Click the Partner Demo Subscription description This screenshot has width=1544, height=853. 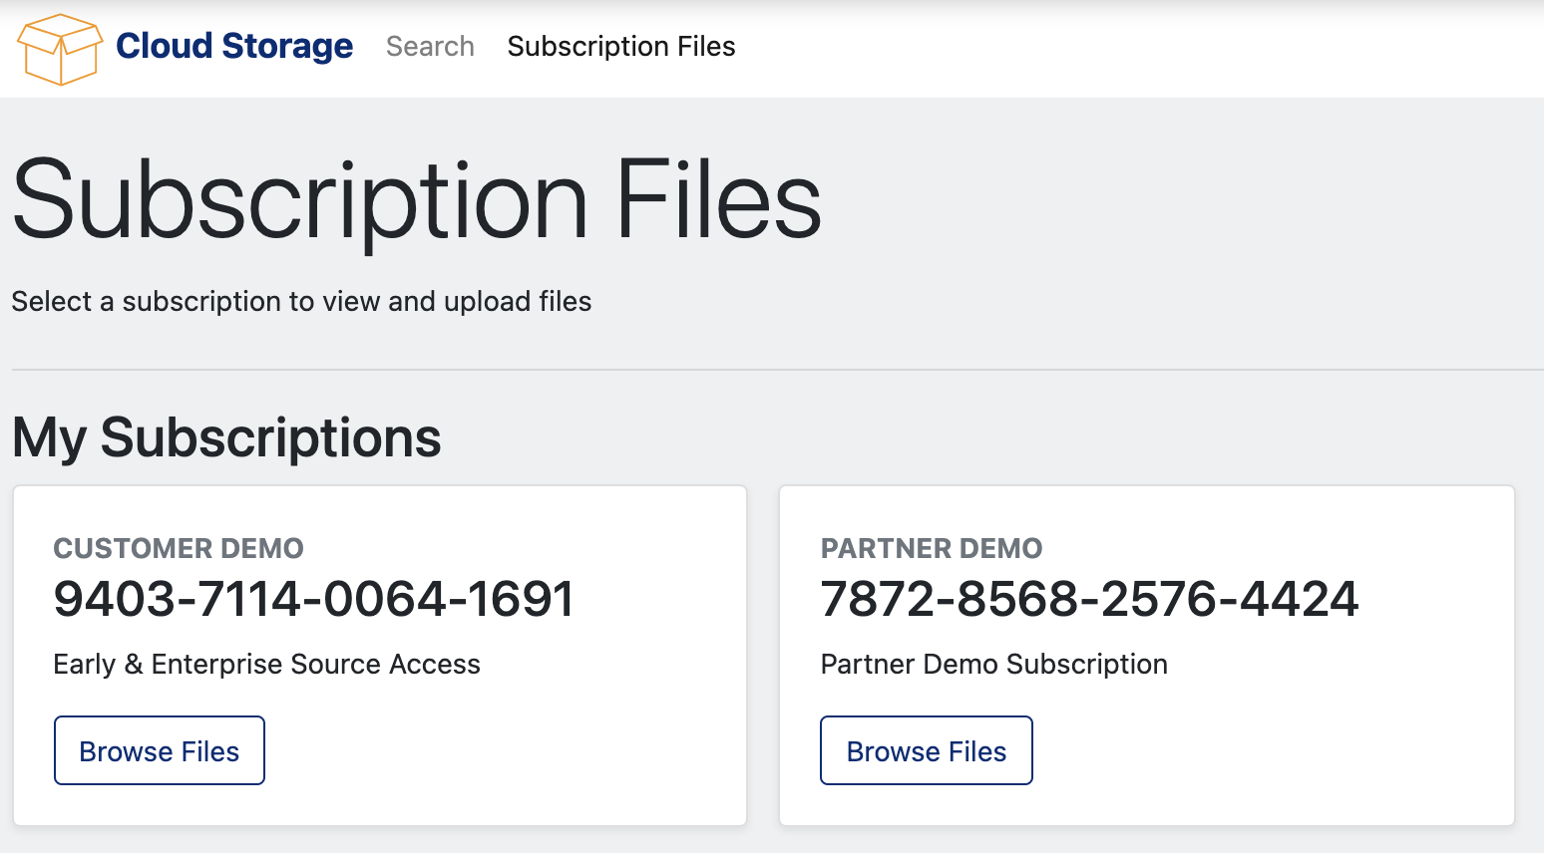(x=993, y=664)
